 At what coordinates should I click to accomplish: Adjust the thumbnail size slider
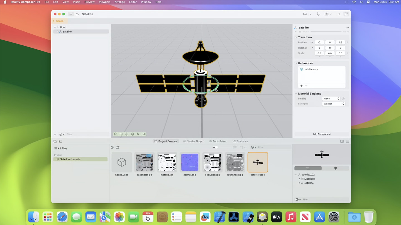[x=216, y=147]
